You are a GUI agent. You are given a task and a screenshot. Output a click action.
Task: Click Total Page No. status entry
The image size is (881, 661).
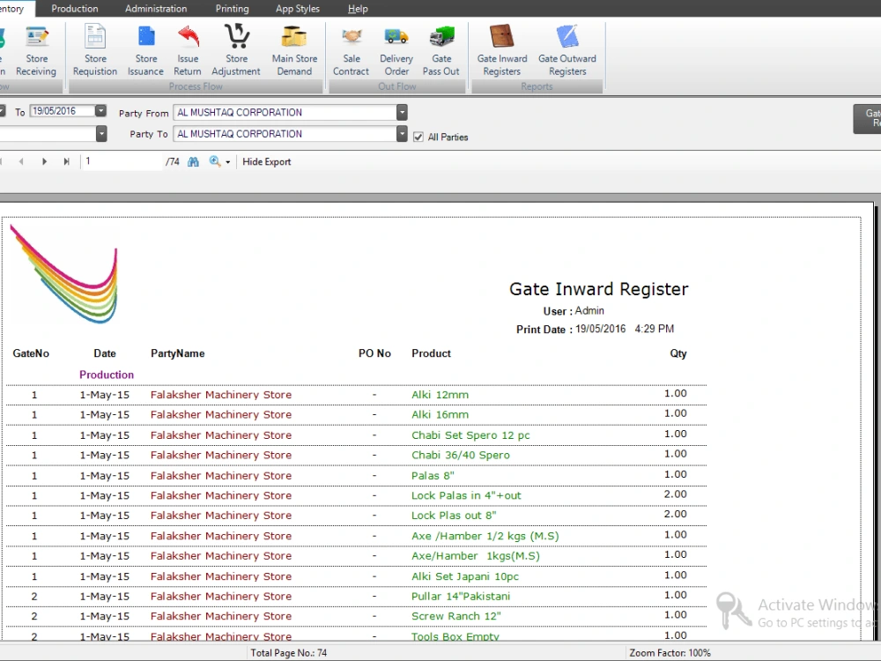(x=289, y=653)
